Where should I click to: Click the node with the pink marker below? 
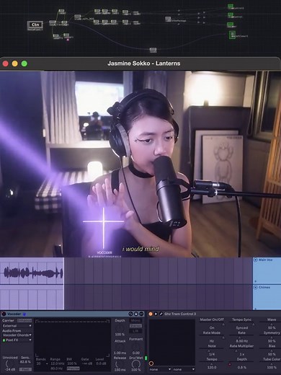coord(66,35)
